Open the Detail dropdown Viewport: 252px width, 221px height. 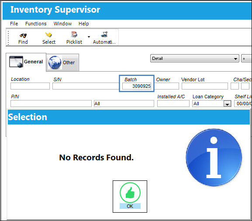click(x=195, y=59)
